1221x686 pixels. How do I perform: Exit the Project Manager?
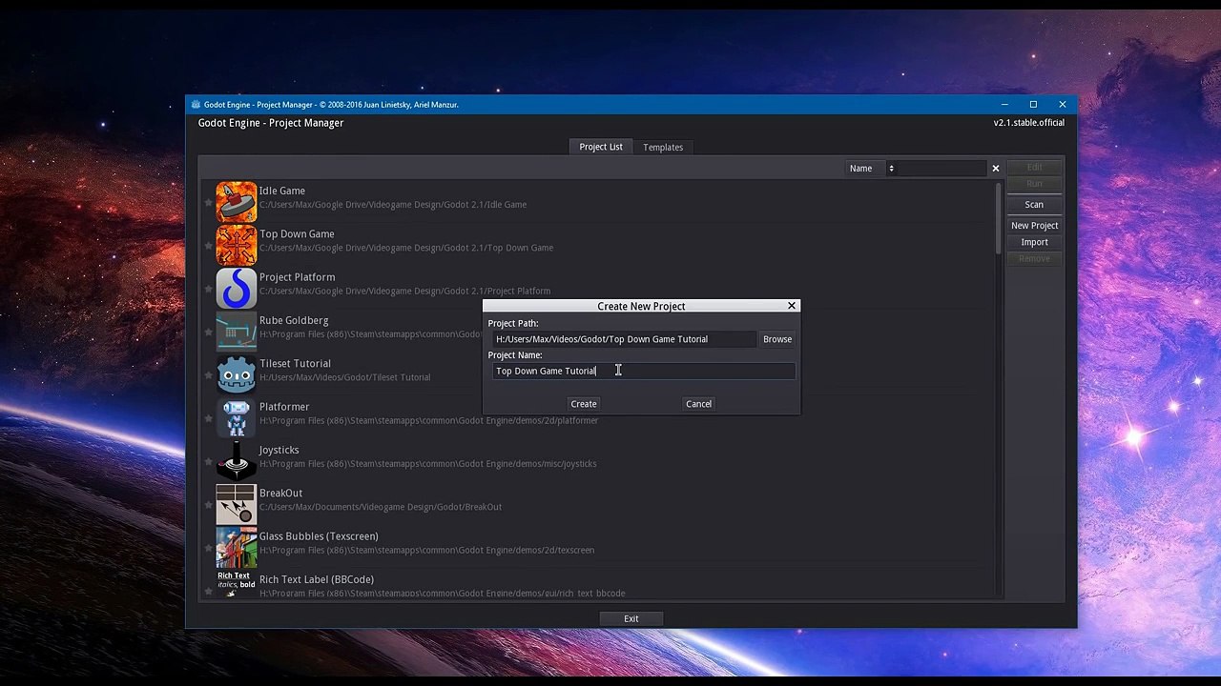(x=631, y=618)
